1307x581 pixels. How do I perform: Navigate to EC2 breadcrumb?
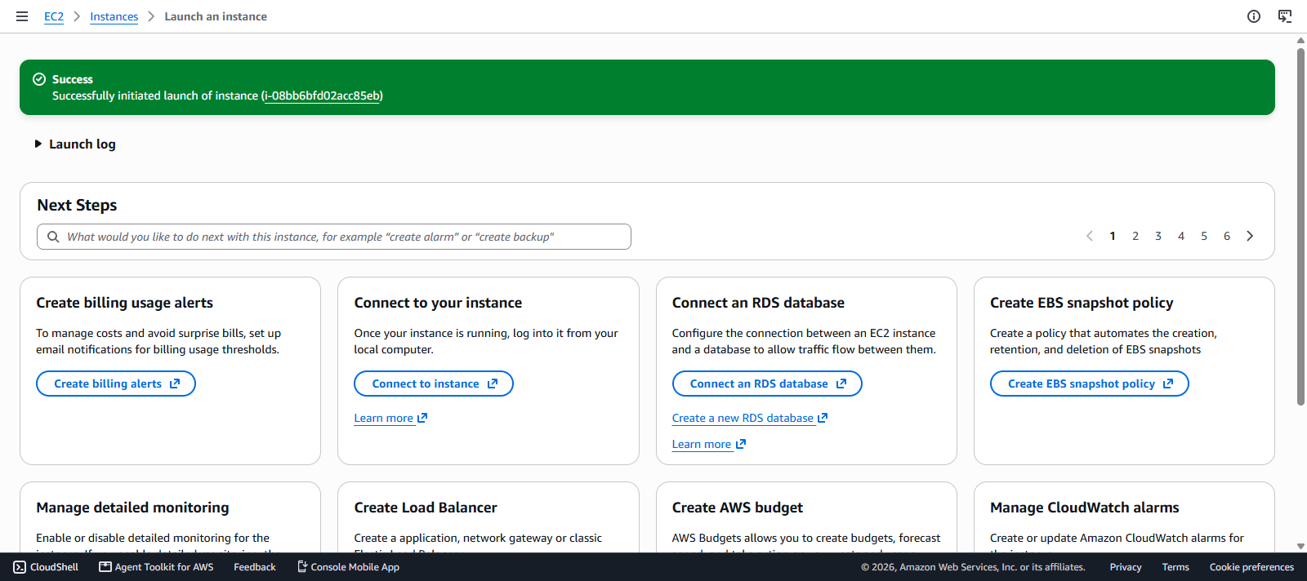point(54,16)
